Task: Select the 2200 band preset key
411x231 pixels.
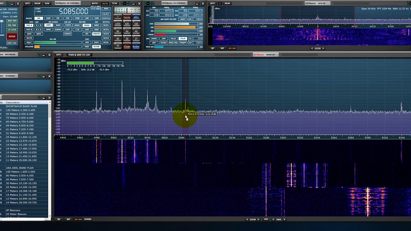Action: click(x=118, y=23)
